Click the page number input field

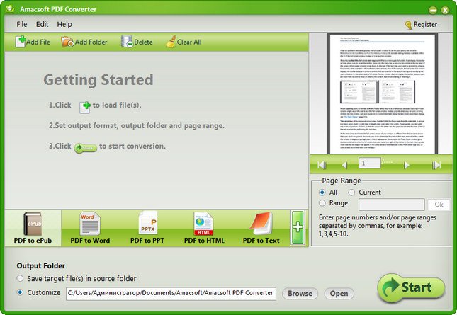370,163
